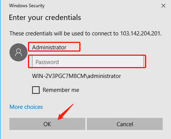Click the person silhouette inside the gray circle
Viewport: 171px width, 139px height.
click(x=18, y=52)
